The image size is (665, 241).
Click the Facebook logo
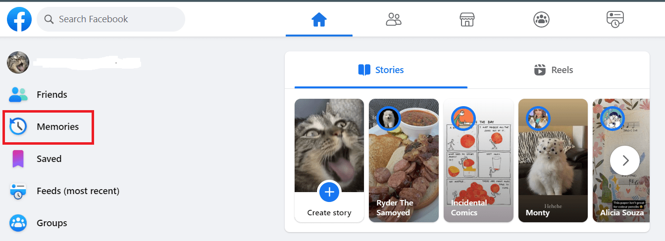click(x=19, y=19)
